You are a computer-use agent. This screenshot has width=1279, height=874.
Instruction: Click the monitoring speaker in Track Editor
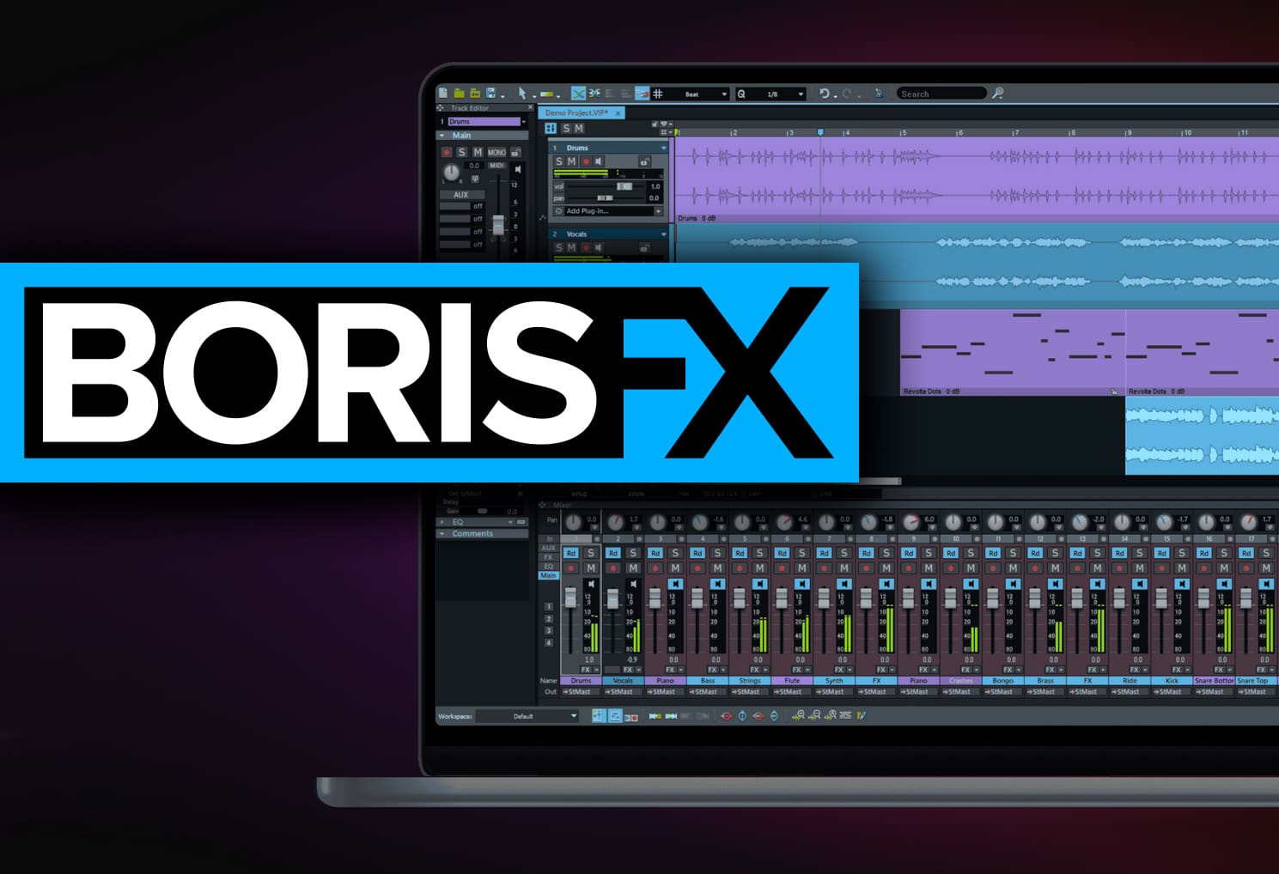[x=518, y=169]
